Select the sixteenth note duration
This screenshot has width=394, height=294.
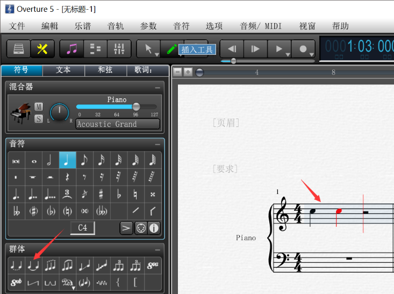(101, 161)
